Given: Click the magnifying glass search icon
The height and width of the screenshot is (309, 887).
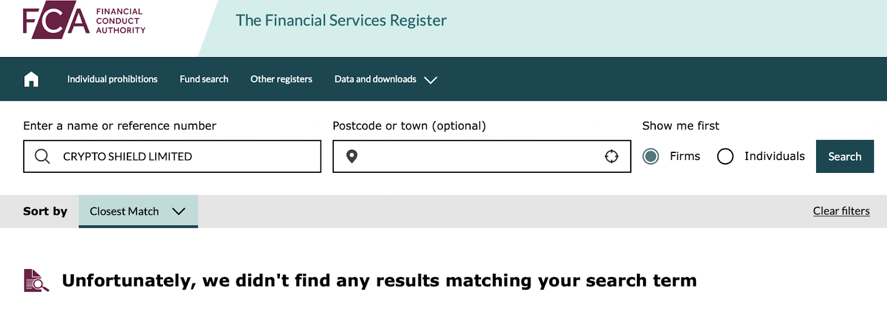Looking at the screenshot, I should click(x=42, y=157).
